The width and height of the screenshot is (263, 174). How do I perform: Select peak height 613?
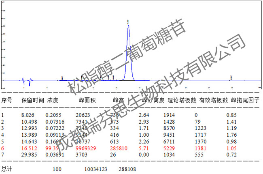click(115, 142)
